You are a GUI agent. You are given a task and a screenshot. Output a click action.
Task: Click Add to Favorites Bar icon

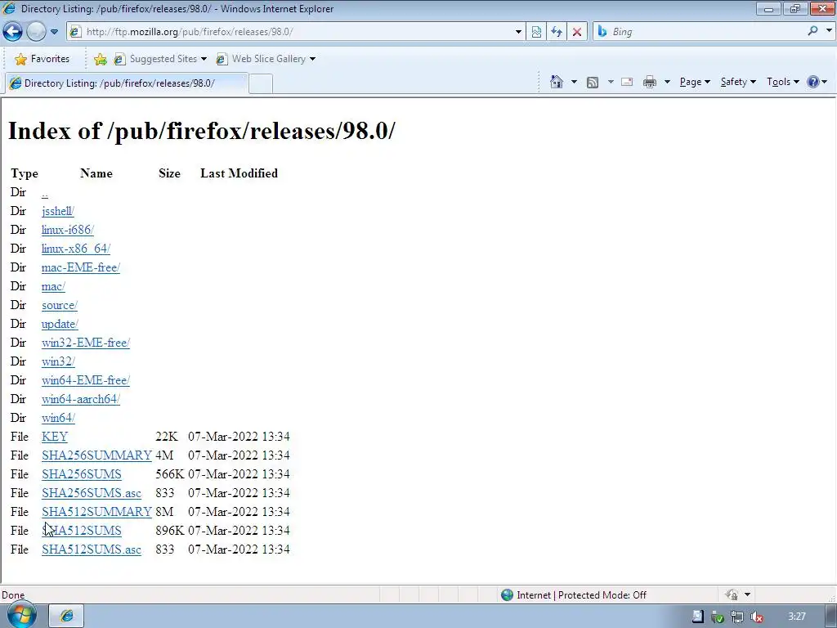(100, 59)
